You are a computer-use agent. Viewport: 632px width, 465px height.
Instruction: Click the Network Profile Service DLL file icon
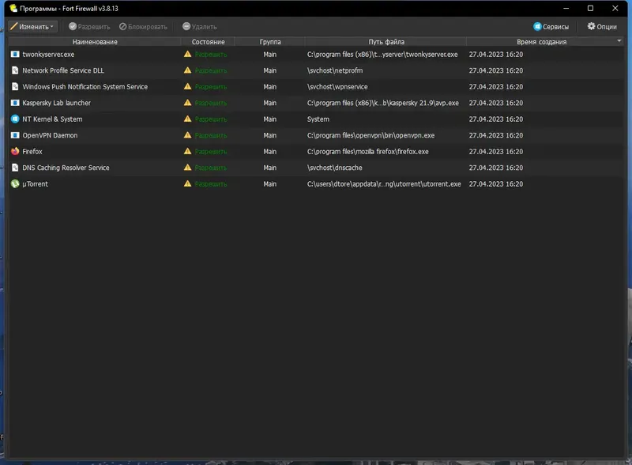click(x=15, y=70)
